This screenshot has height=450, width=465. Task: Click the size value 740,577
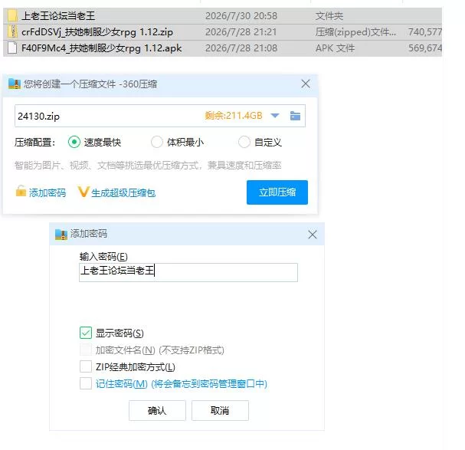tap(425, 31)
